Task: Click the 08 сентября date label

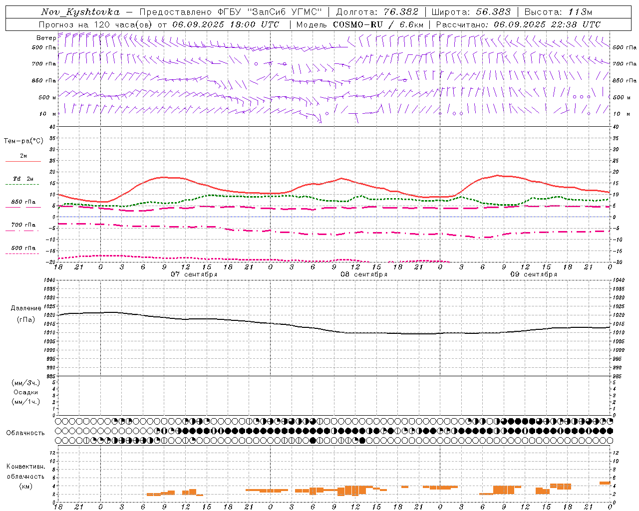Action: [x=364, y=274]
